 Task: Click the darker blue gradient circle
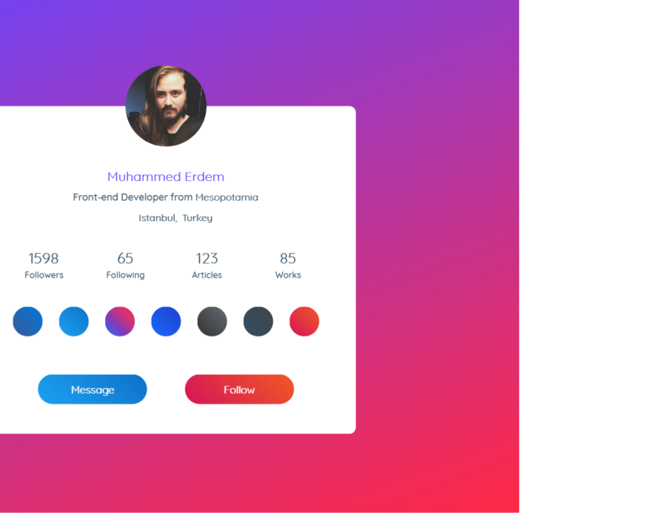click(27, 322)
